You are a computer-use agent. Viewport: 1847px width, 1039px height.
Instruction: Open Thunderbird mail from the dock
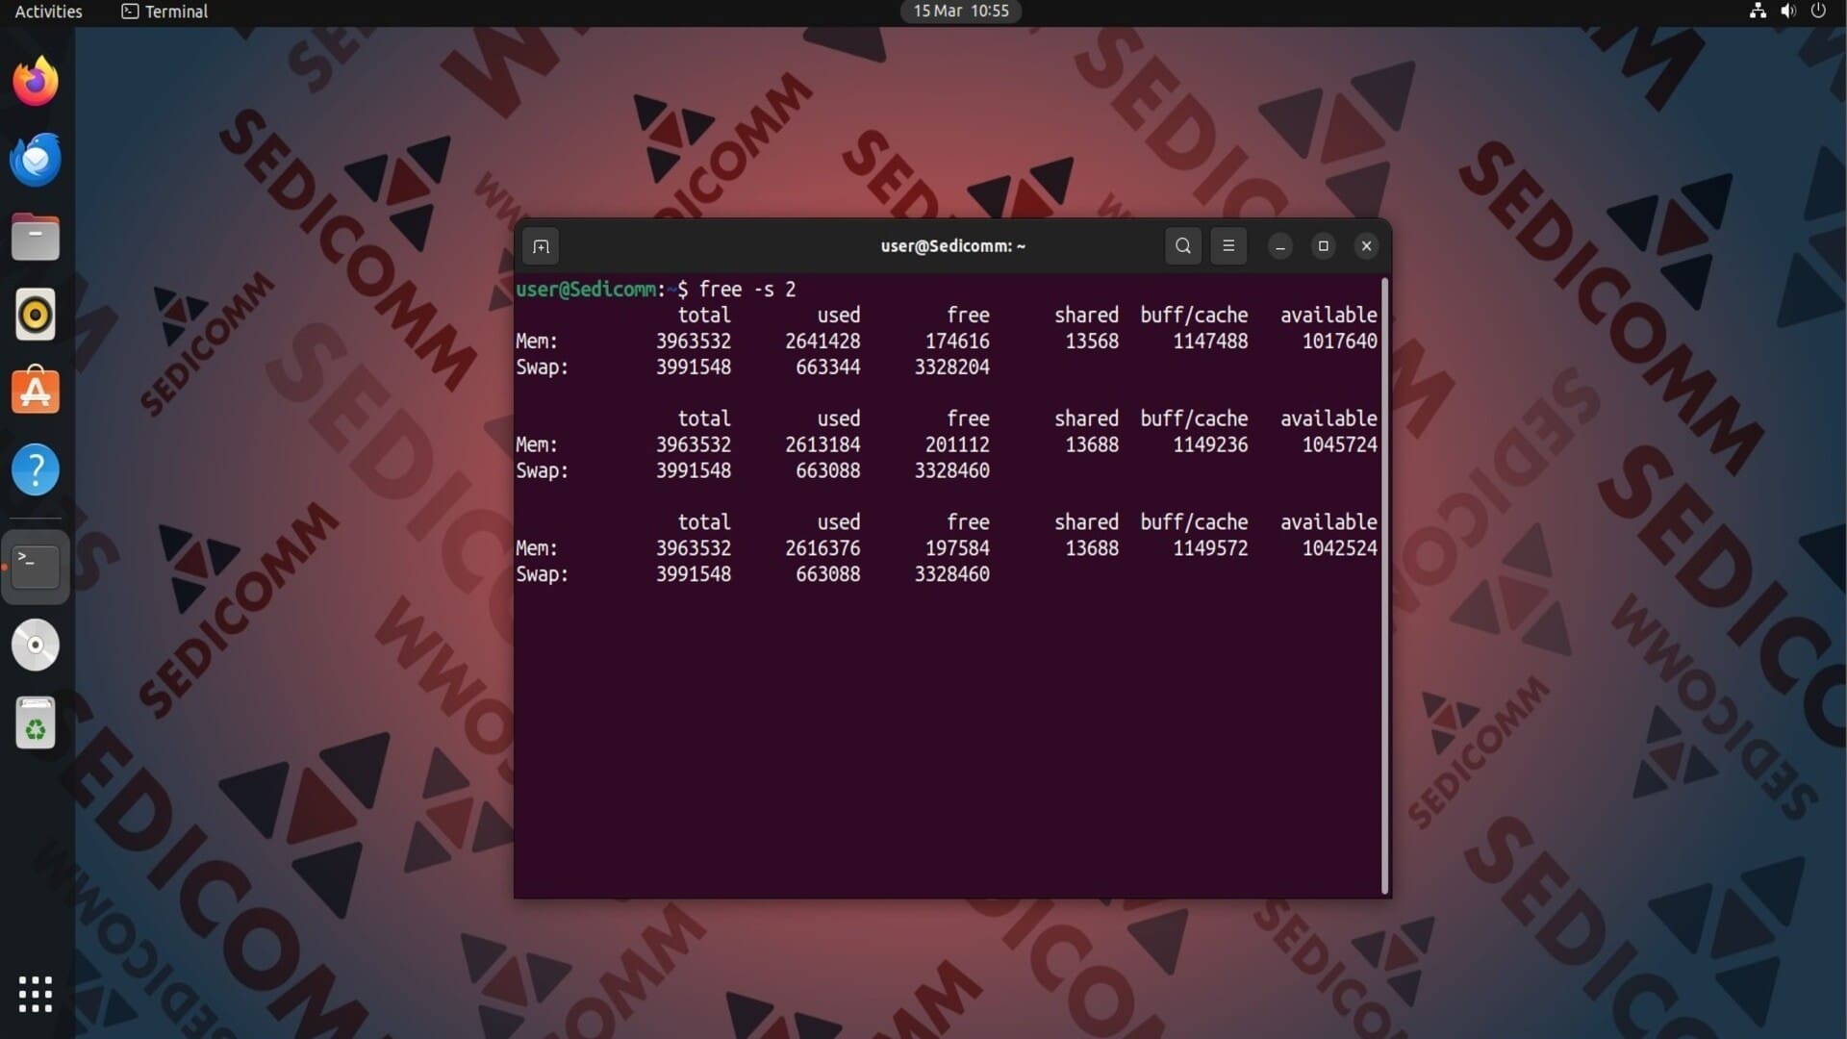click(36, 160)
